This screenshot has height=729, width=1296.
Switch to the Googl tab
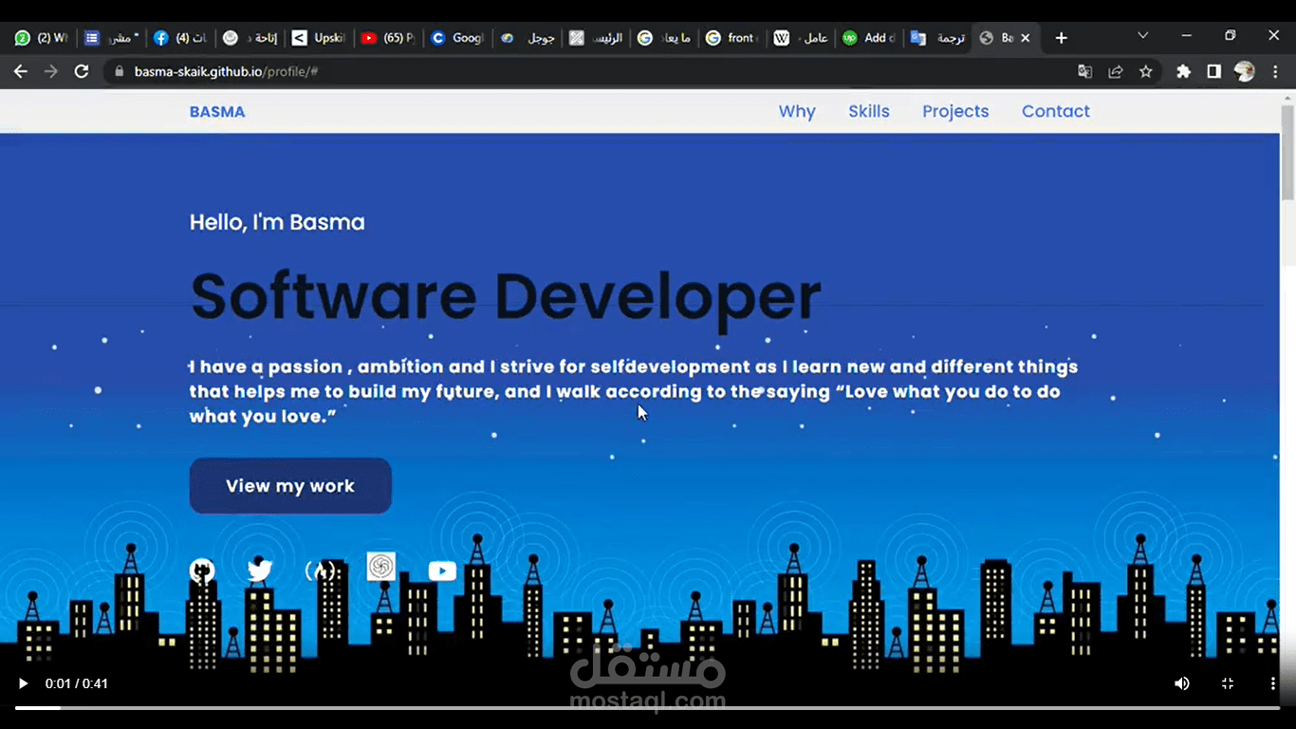pyautogui.click(x=457, y=38)
